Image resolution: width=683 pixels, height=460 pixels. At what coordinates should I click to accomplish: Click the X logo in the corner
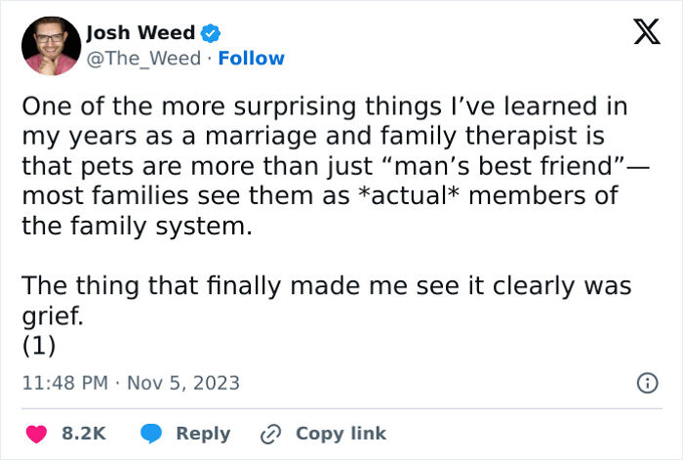click(x=639, y=34)
